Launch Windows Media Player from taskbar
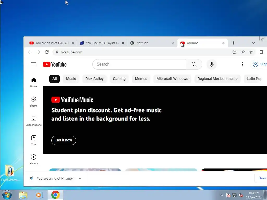 coord(39,195)
